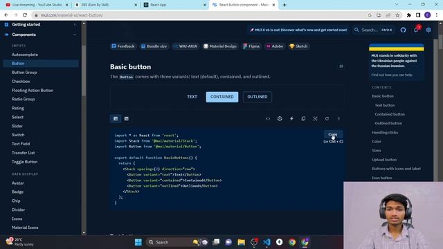This screenshot has height=249, width=443.
Task: Open Slider in sidebar
Action: (x=17, y=126)
